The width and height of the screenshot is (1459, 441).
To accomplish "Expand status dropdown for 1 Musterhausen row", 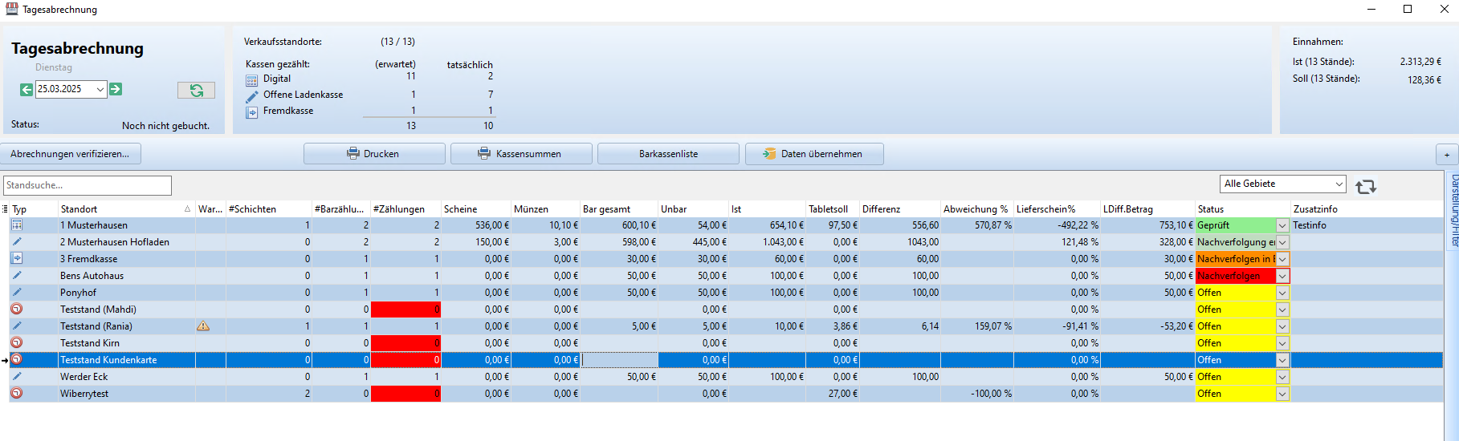I will (x=1282, y=226).
